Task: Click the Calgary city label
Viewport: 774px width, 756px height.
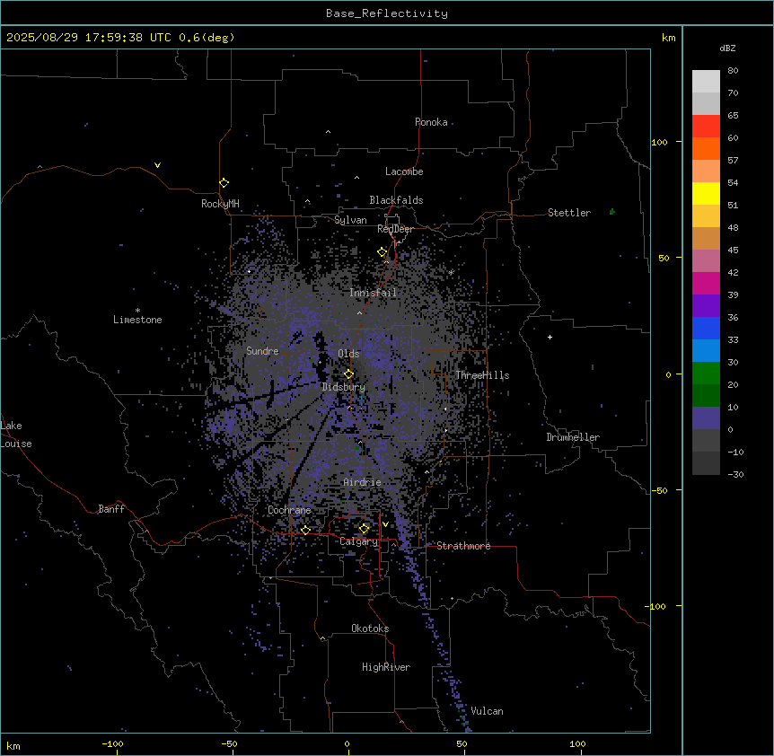Action: click(x=359, y=541)
